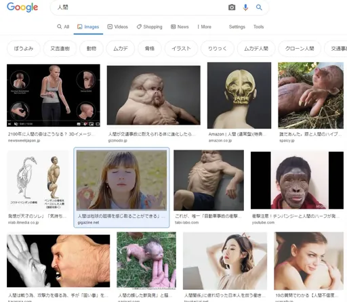Click the nlab.itmedia.co.jp source link

[24, 223]
